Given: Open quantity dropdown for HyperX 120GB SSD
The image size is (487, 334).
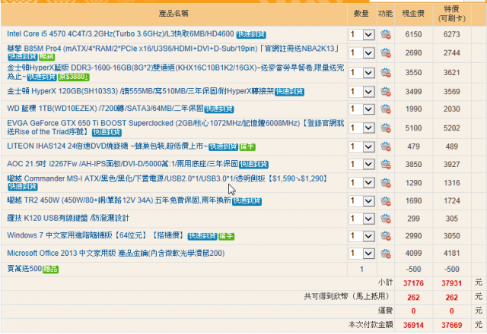Looking at the screenshot, I should pos(361,92).
